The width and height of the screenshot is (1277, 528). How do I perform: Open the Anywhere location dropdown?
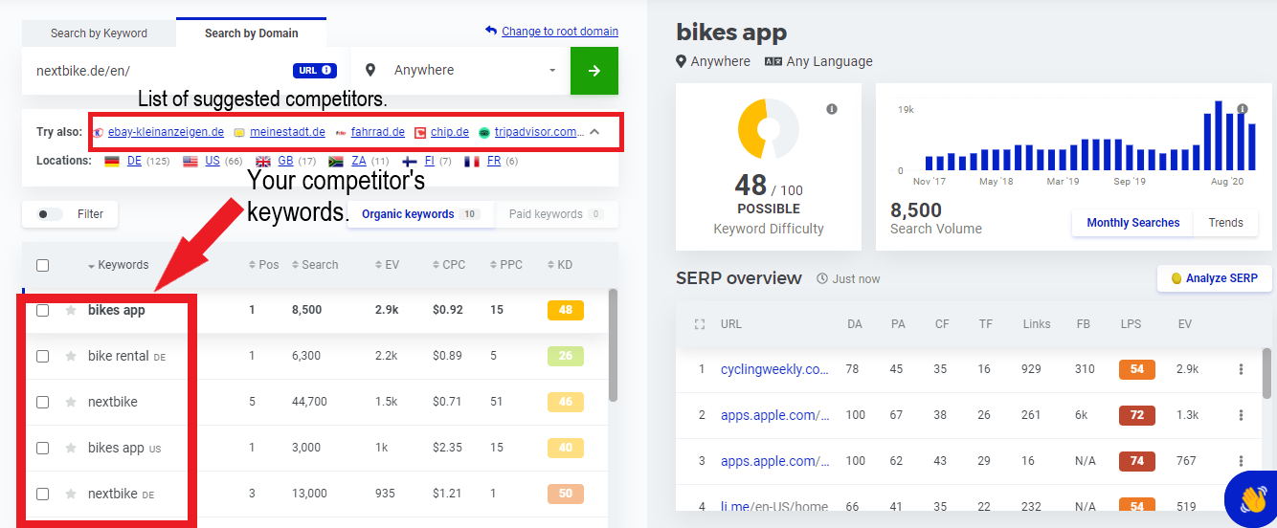(x=459, y=71)
